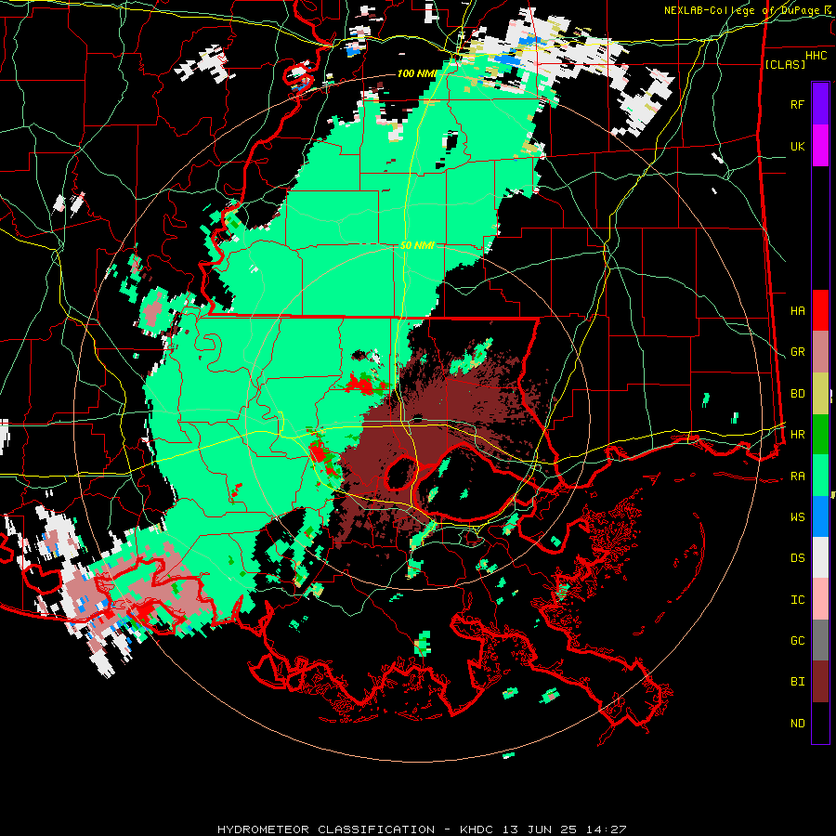Click the [CLAS] unit label
Screen dimensions: 836x836
pos(785,64)
